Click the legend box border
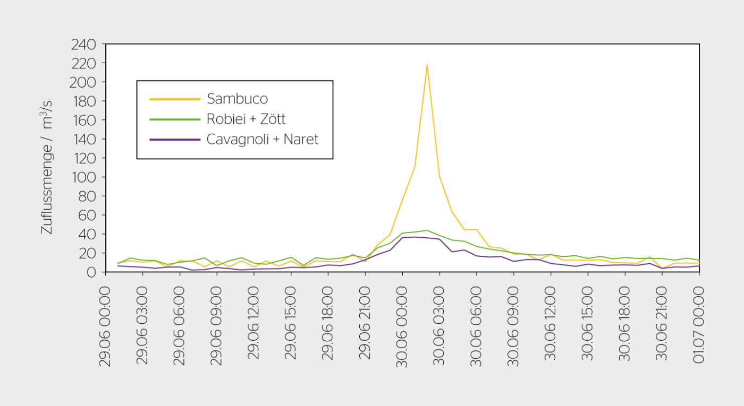 [x=235, y=81]
